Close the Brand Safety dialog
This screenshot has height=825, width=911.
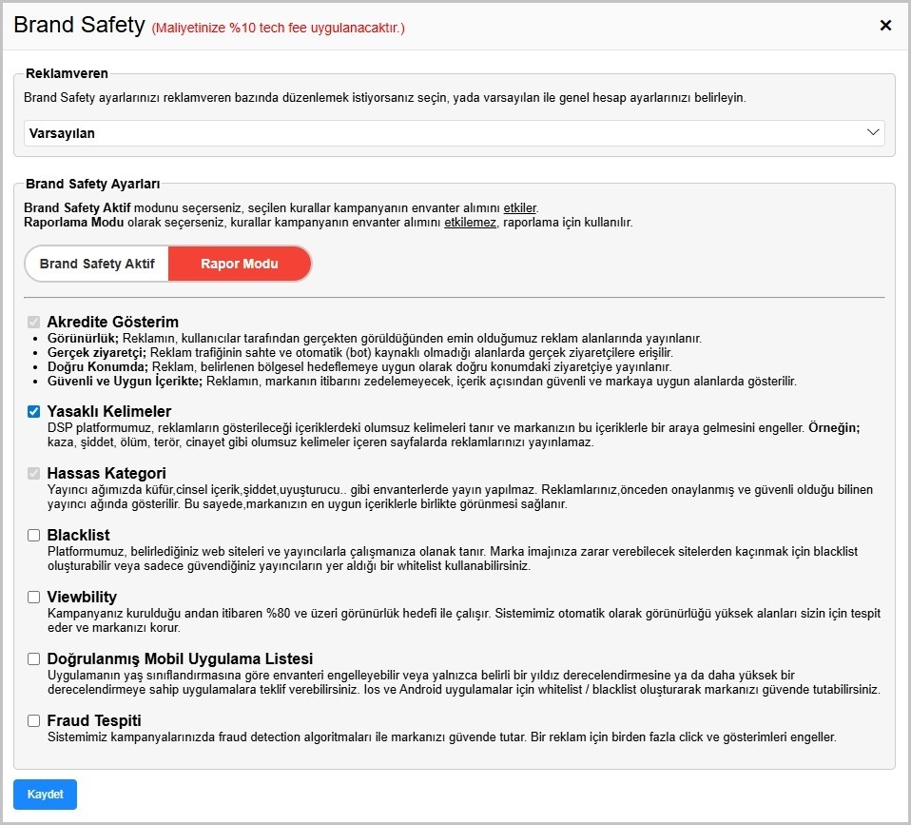[885, 26]
